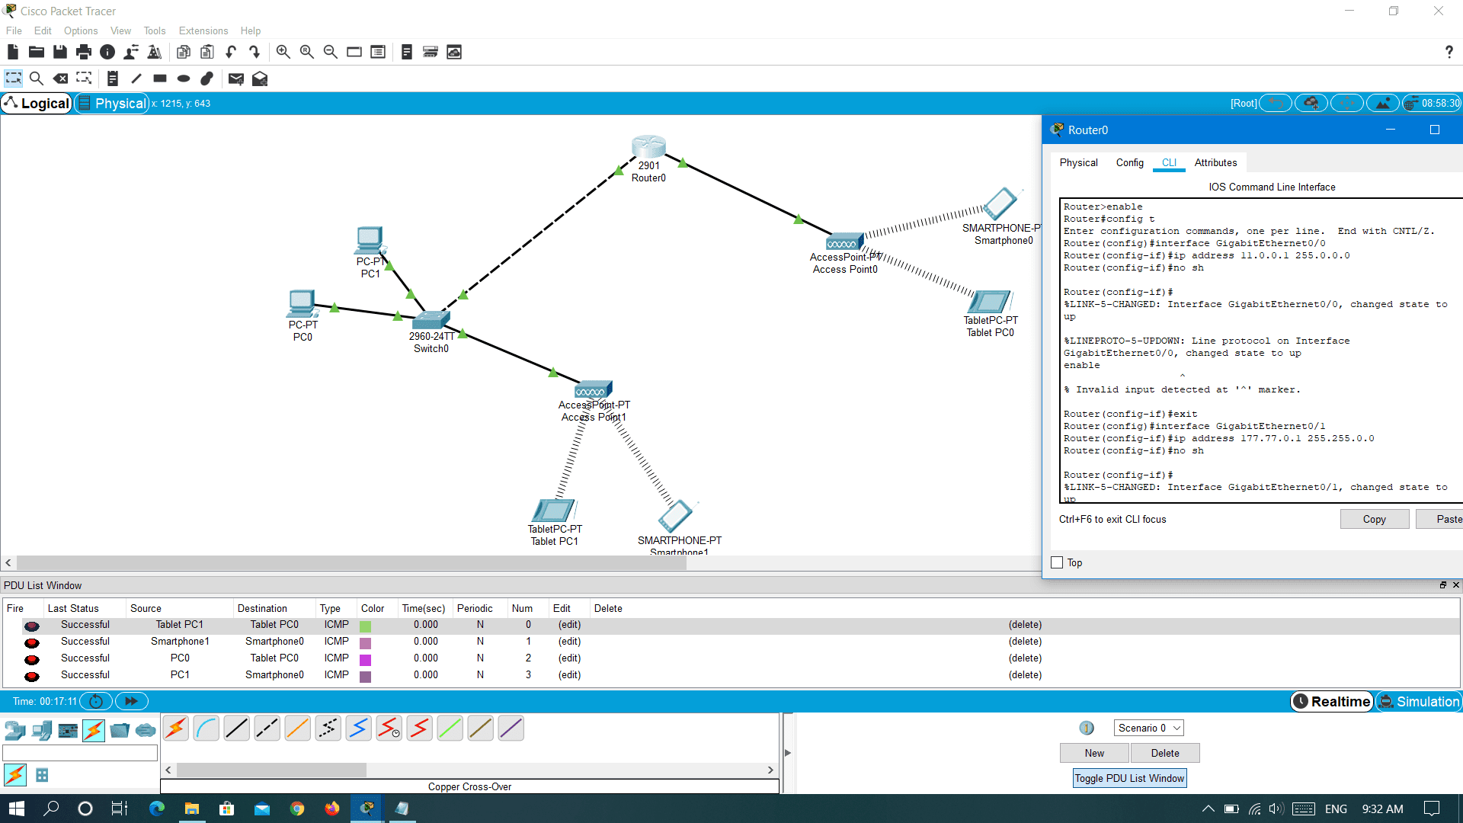1463x823 pixels.
Task: Open the Options menu
Action: [x=81, y=30]
